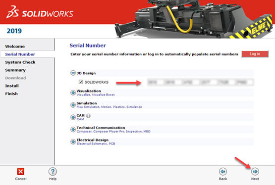
Task: Select Summary step in sidebar
Action: pos(15,70)
